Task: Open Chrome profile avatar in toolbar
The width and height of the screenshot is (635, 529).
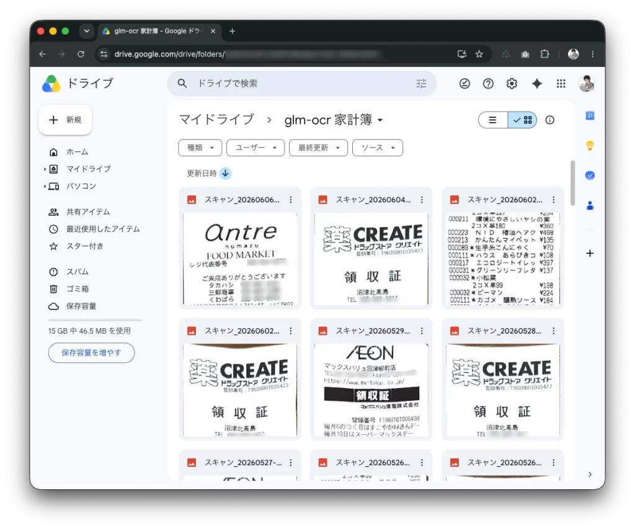Action: [573, 54]
